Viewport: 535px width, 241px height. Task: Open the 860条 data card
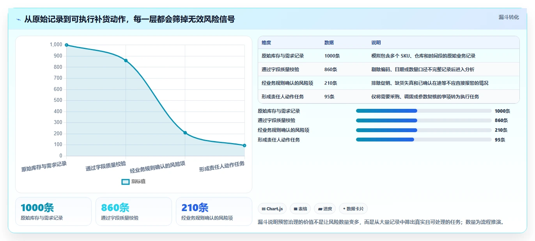(x=134, y=211)
